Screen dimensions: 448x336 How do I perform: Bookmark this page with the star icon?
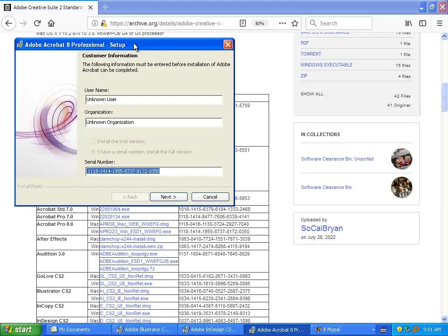point(295,23)
